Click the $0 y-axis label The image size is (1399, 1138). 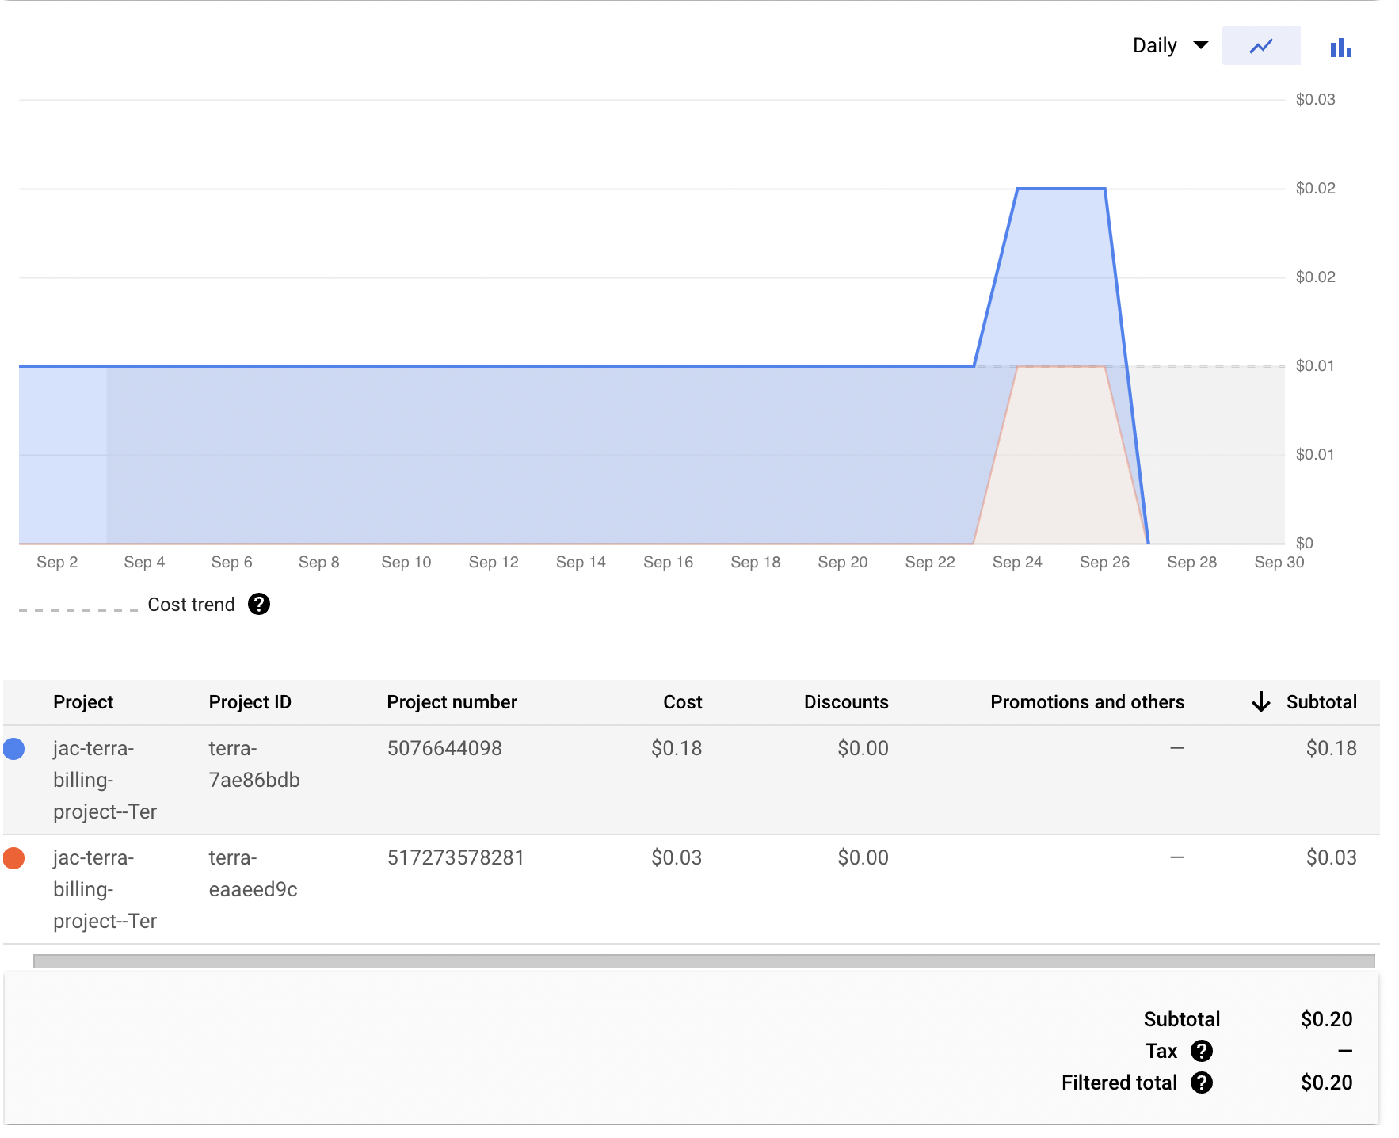(x=1304, y=543)
